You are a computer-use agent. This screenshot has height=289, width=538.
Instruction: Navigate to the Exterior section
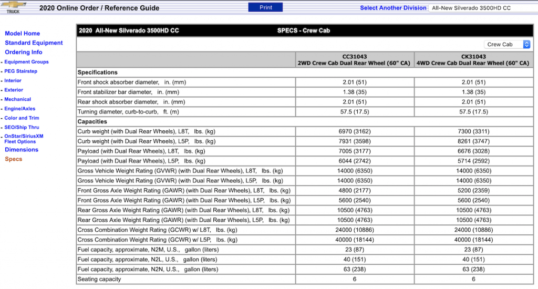[x=14, y=89]
